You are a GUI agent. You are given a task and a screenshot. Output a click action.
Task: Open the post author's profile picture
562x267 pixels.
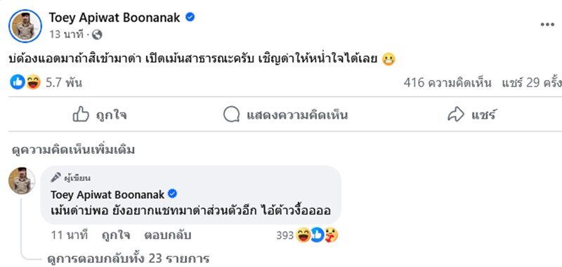pos(25,26)
